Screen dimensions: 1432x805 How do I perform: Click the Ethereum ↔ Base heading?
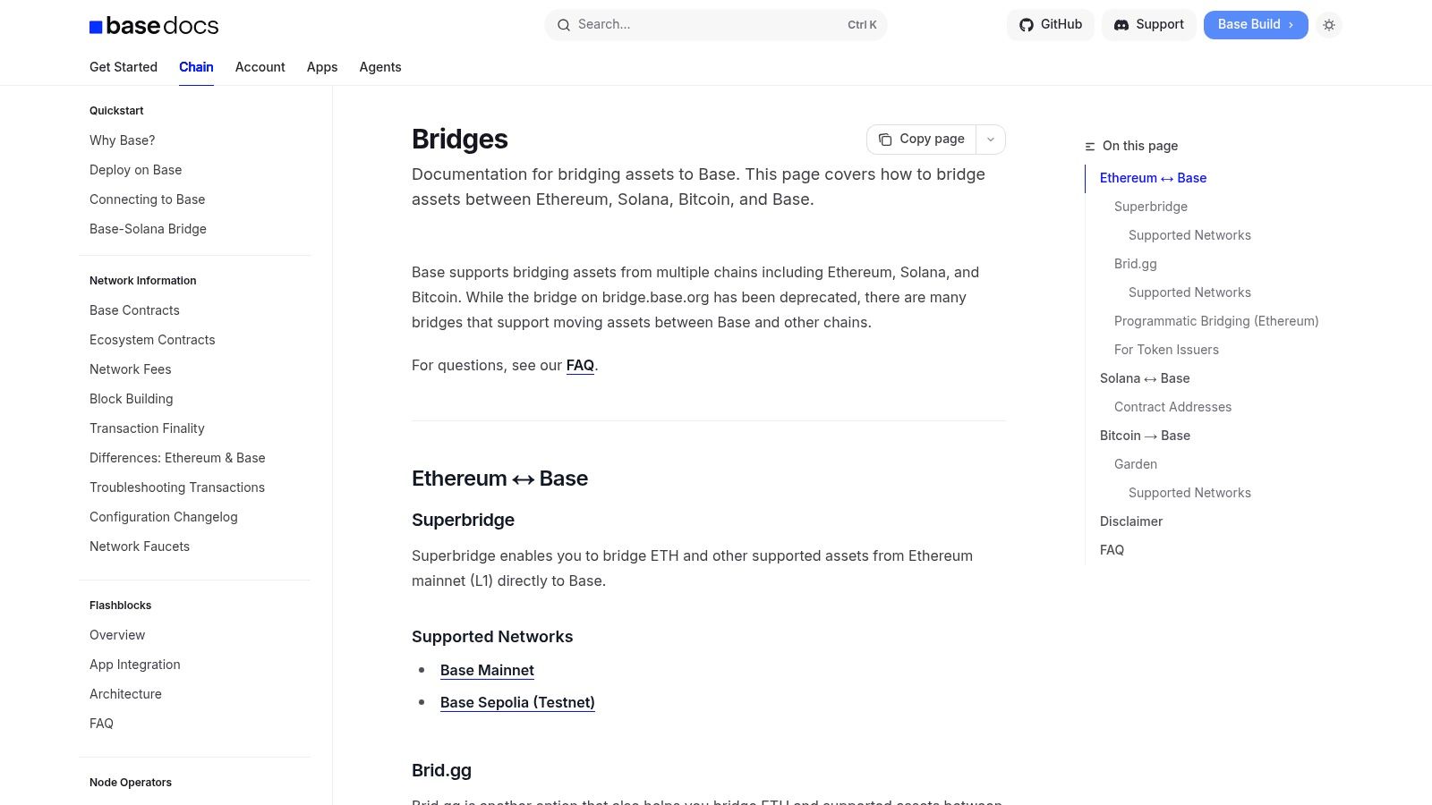499,479
